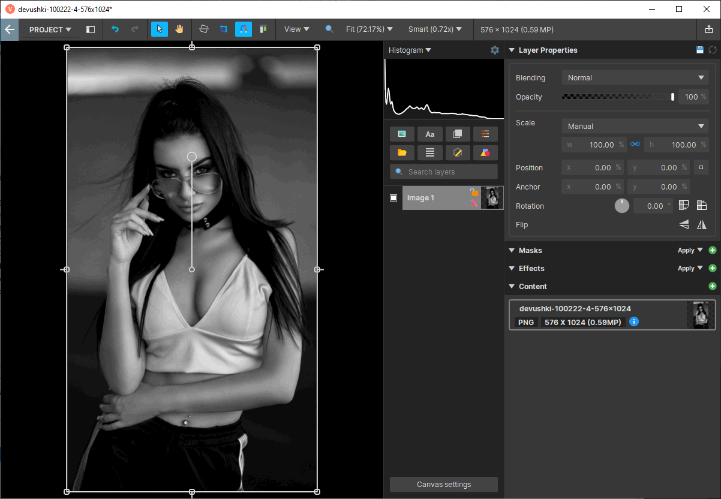
Task: Open the View menu
Action: pyautogui.click(x=295, y=29)
